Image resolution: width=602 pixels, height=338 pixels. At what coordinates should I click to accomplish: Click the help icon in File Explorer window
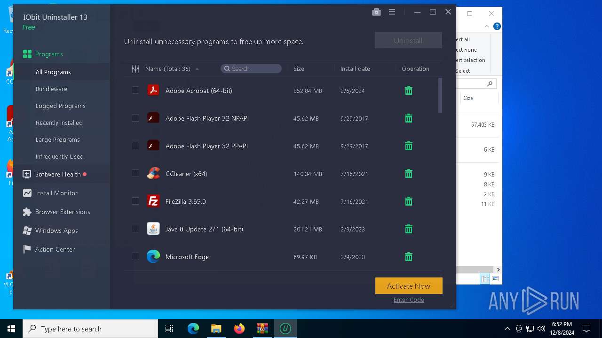tap(497, 26)
